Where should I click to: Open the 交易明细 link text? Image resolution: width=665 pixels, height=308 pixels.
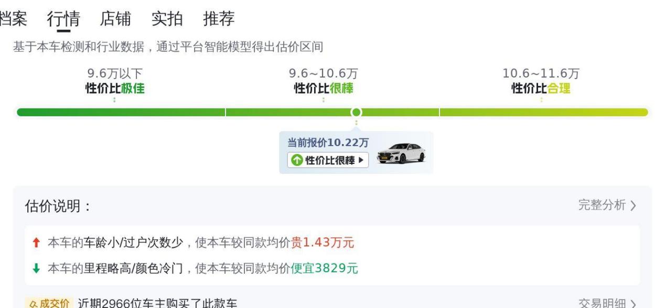602,304
